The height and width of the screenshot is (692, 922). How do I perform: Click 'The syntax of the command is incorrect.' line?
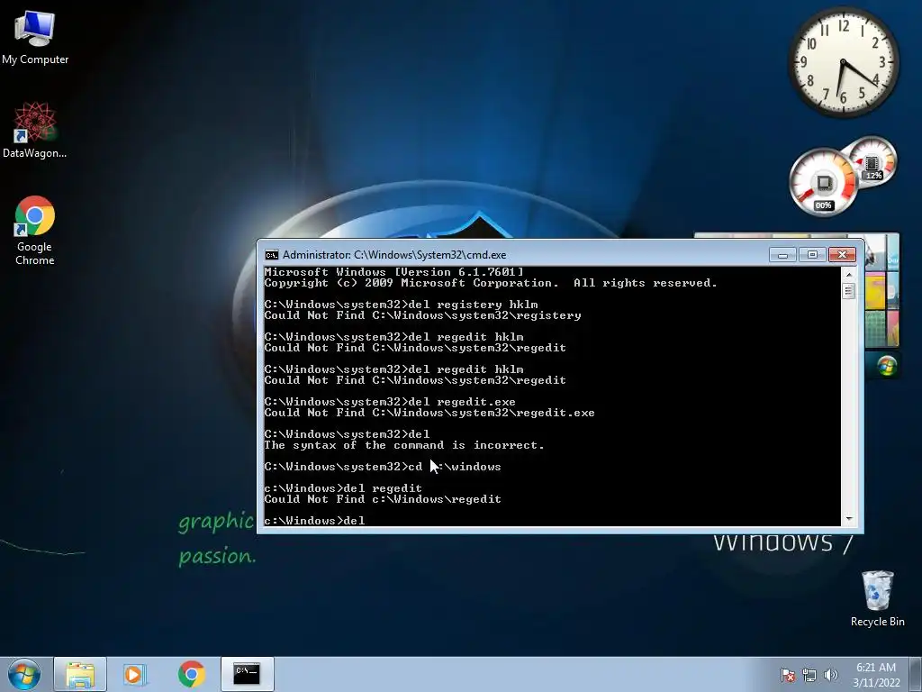pos(404,445)
